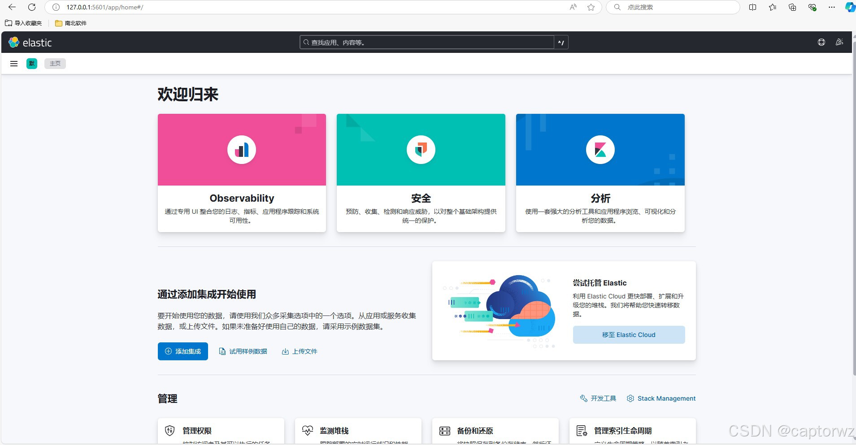
Task: Open the 导入收藏夹 bookmark item
Action: (x=23, y=23)
